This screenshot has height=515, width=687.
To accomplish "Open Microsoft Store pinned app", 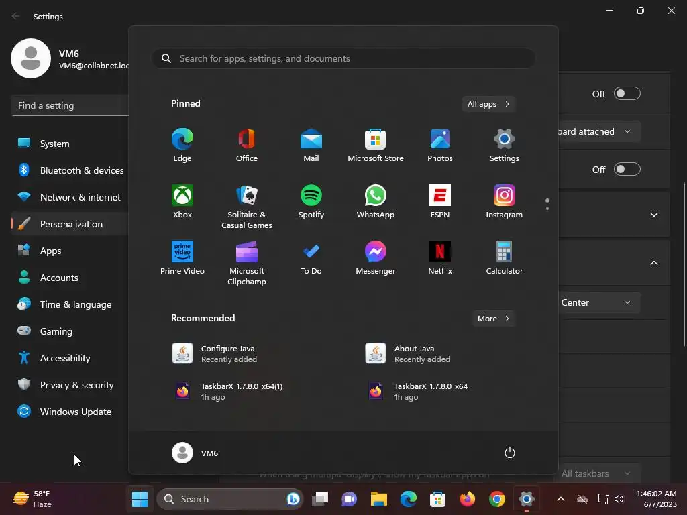I will (x=376, y=146).
